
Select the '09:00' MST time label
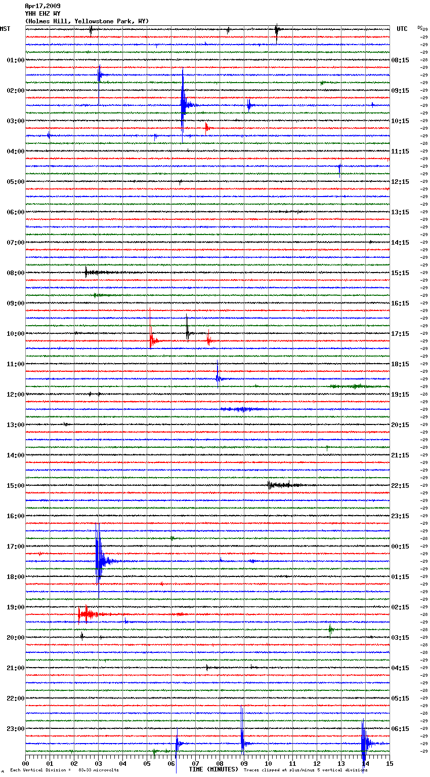[16, 303]
